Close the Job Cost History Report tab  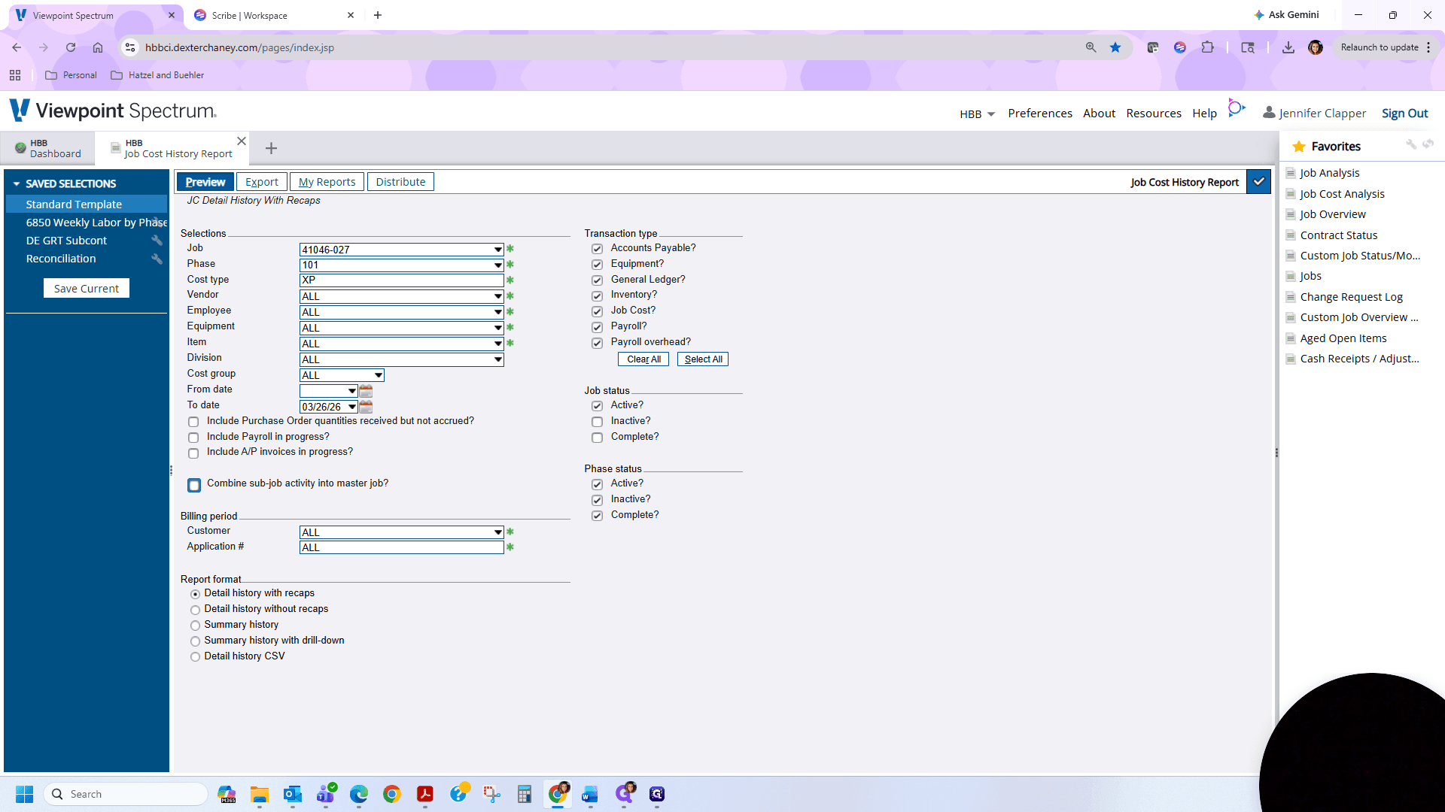pyautogui.click(x=242, y=141)
